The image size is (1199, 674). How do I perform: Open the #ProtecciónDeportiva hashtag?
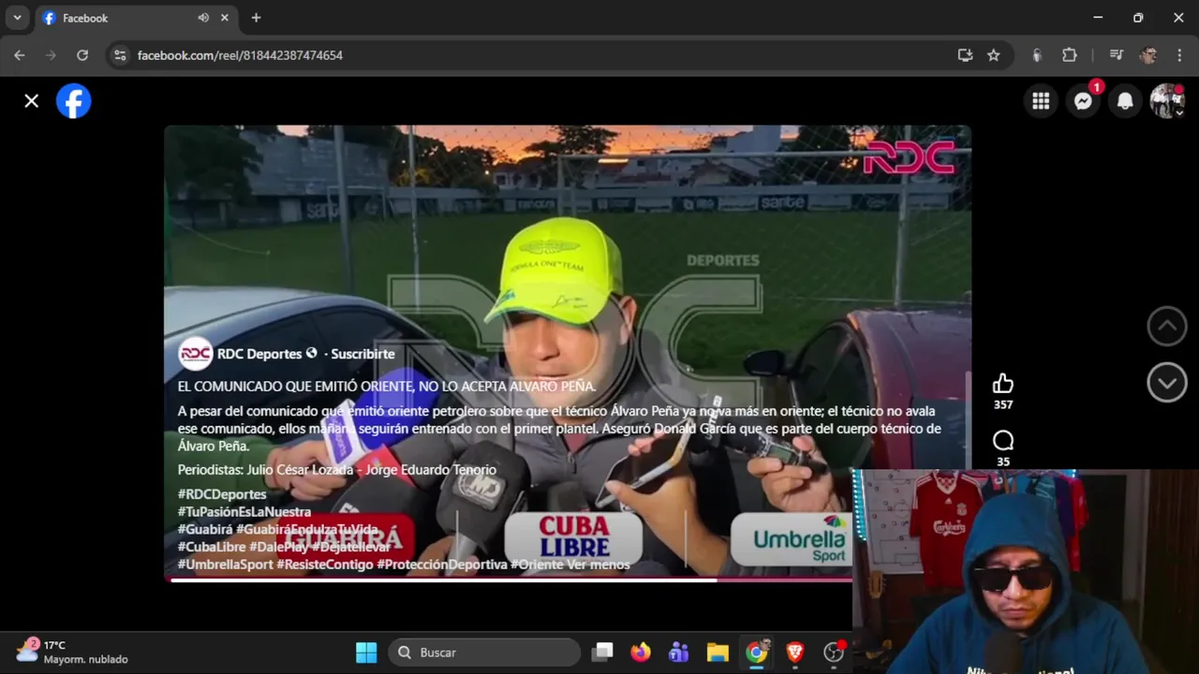pyautogui.click(x=441, y=564)
